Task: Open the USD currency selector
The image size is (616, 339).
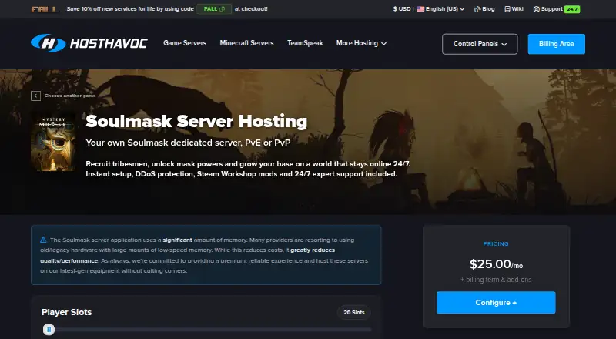Action: point(401,9)
